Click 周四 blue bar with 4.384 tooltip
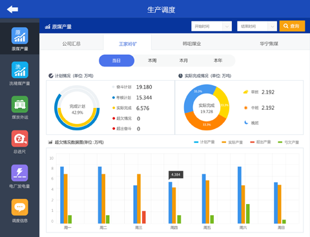 (x=170, y=203)
